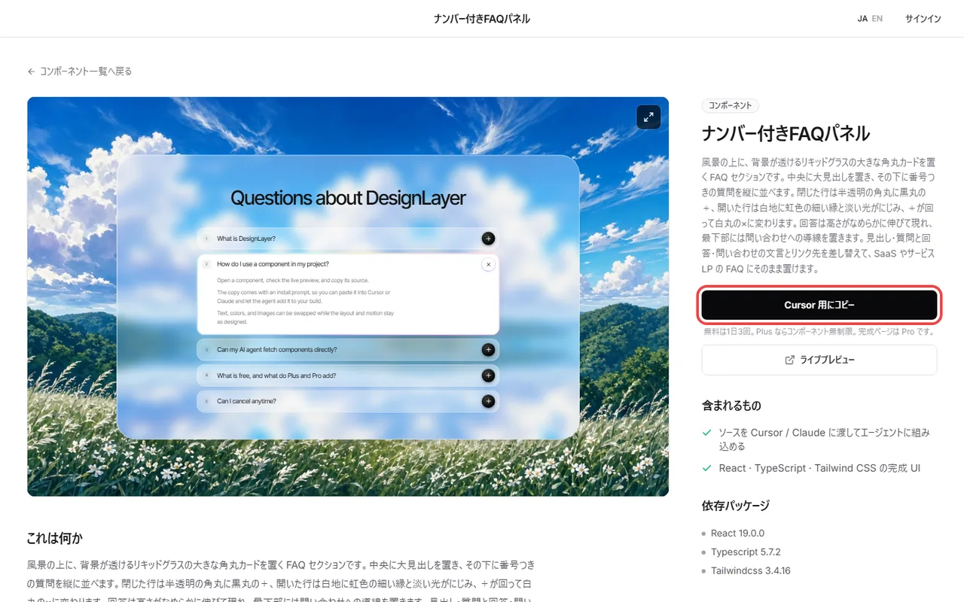Click the 'Questions about DesignLayer' heading
Viewport: 964px width, 602px height.
click(x=348, y=198)
